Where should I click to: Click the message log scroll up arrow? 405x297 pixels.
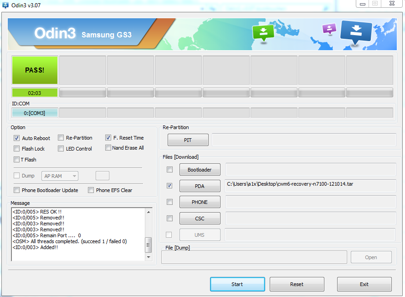point(149,212)
